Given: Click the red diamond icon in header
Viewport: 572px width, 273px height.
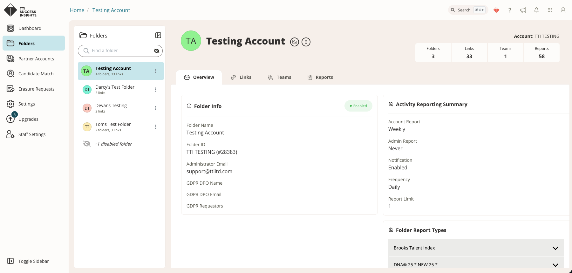Looking at the screenshot, I should 496,10.
